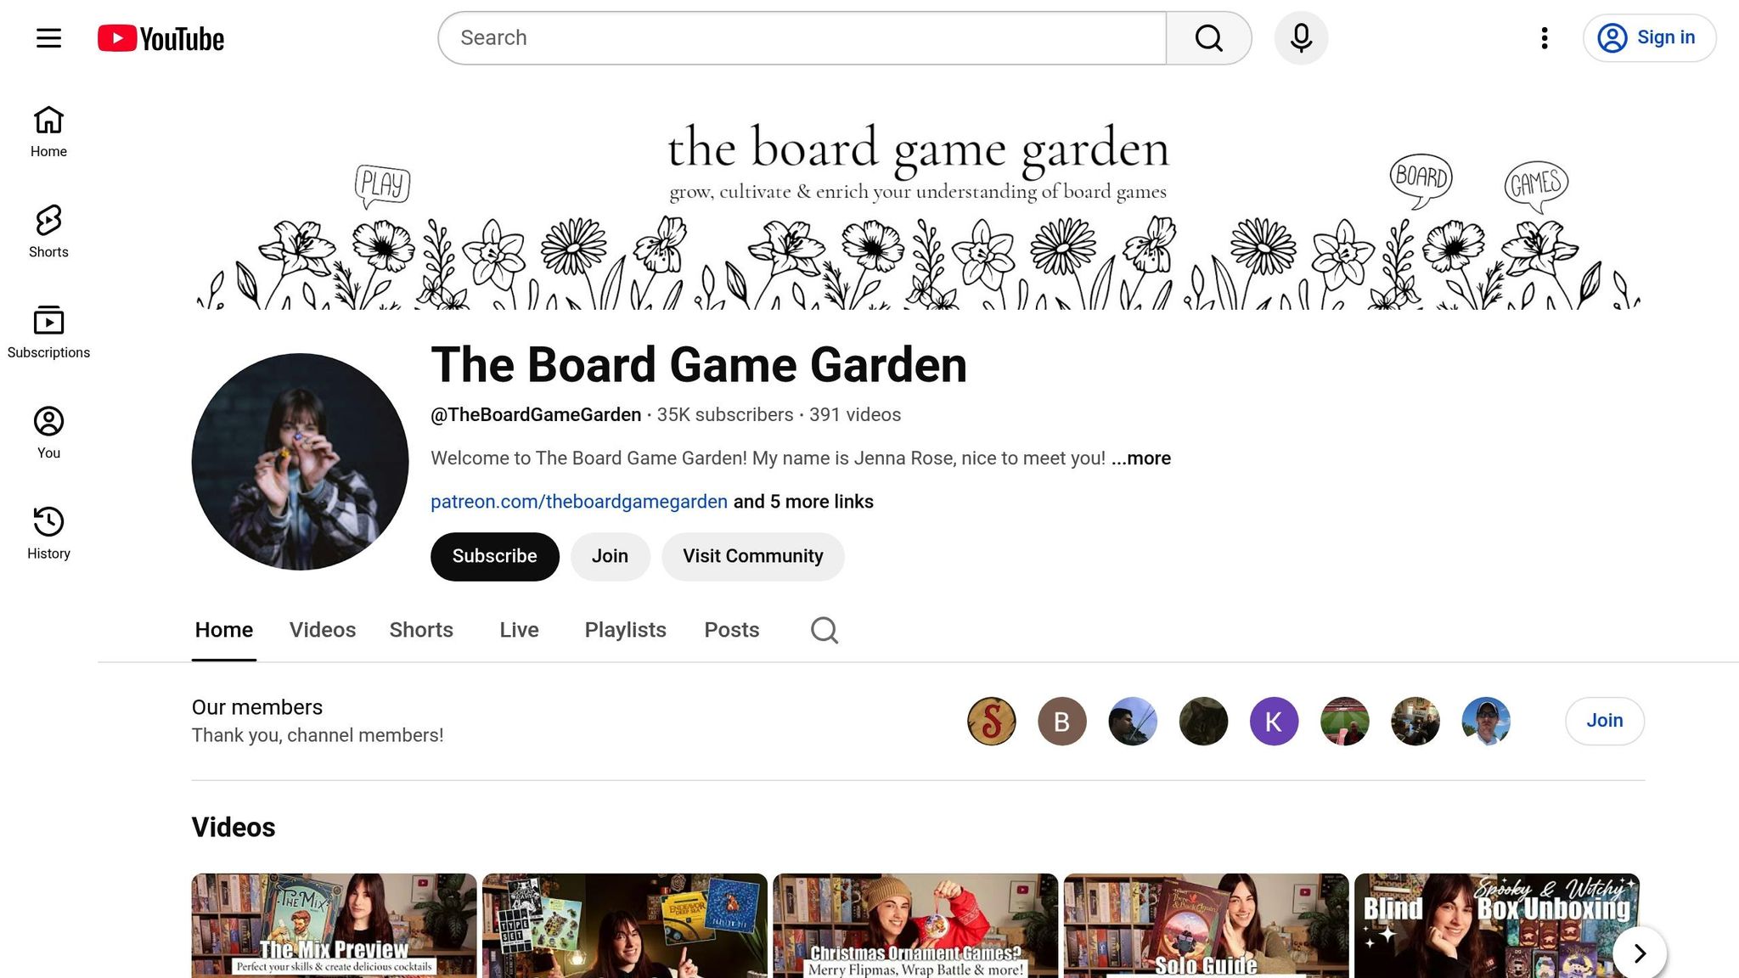
Task: Click the YouTube logo
Action: [160, 38]
